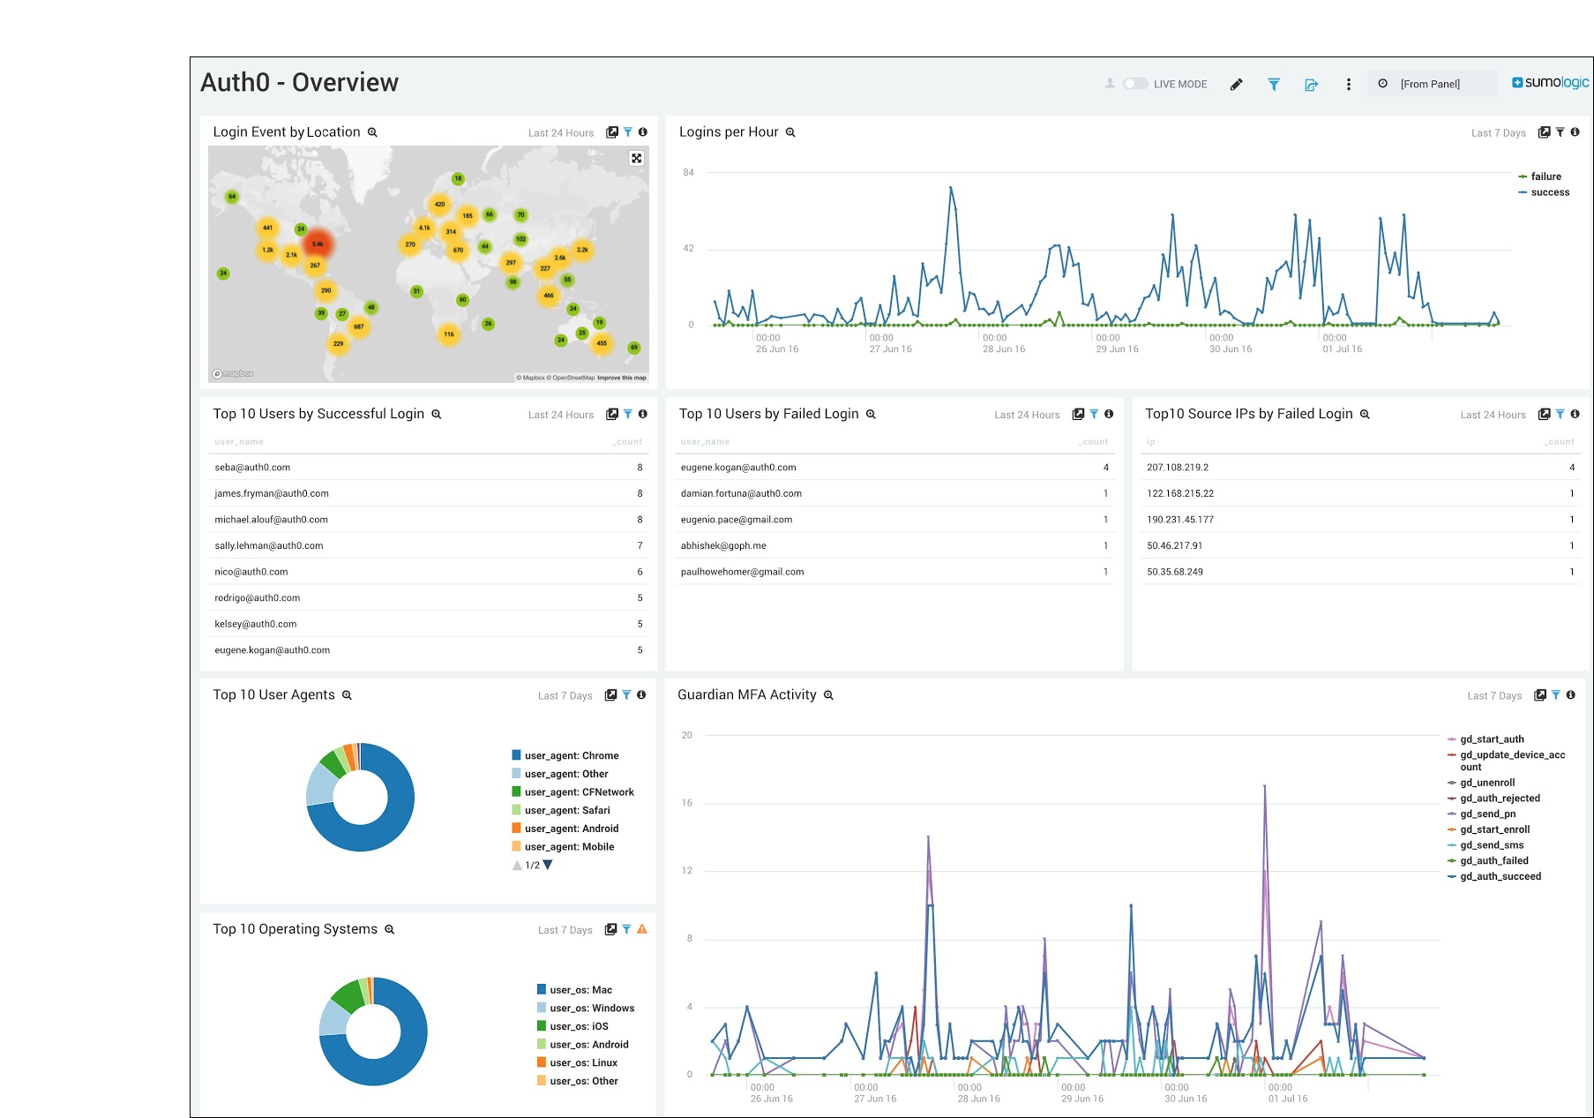Click the fullscreen icon on the location map

tap(636, 158)
